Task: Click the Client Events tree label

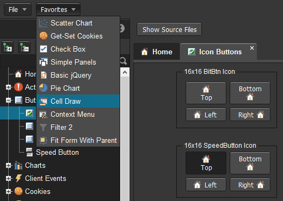Action: point(46,178)
